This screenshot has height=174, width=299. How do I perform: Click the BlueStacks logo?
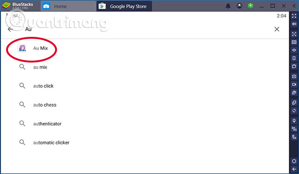pyautogui.click(x=6, y=6)
